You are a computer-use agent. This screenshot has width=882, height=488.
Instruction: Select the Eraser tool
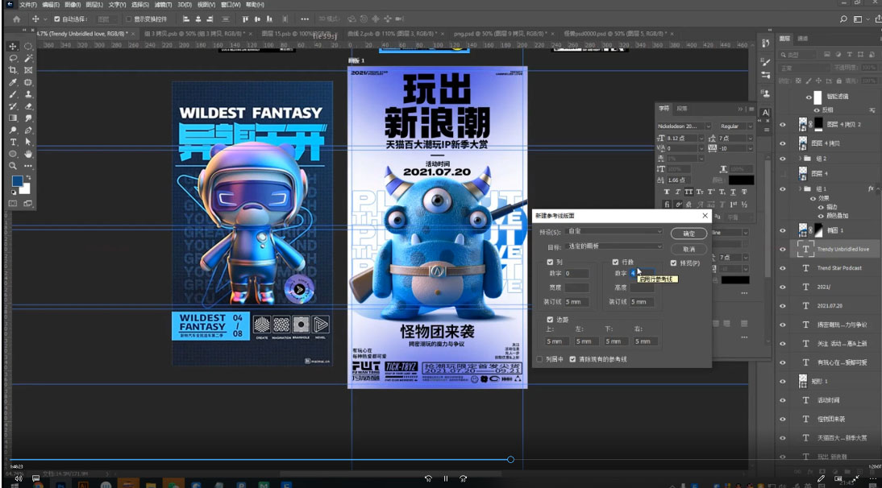click(x=28, y=106)
